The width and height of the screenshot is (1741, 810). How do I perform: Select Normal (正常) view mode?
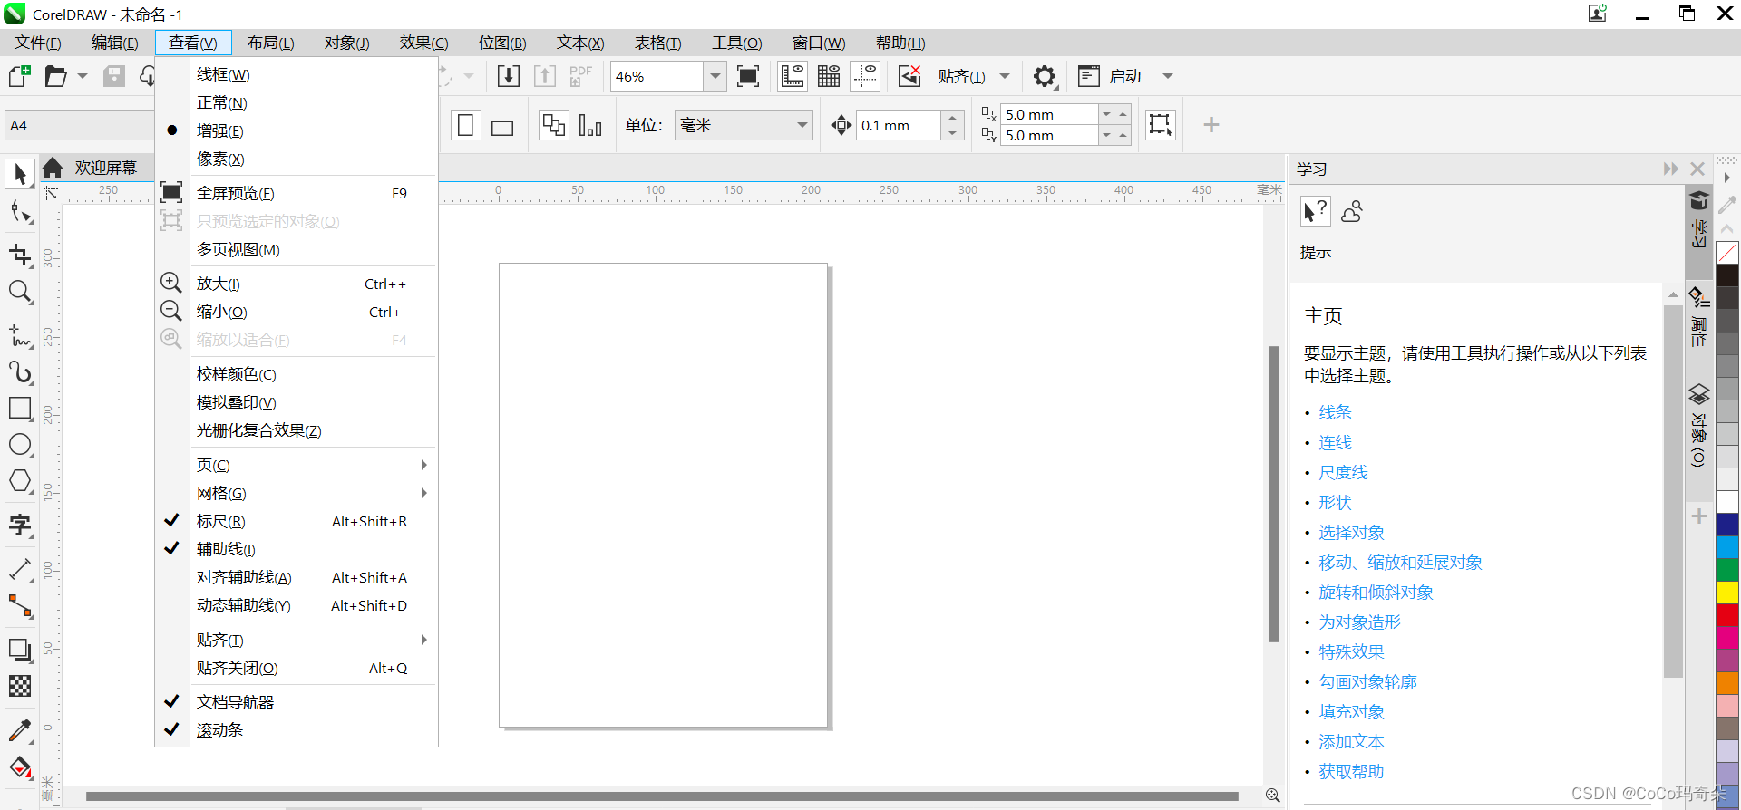click(297, 102)
